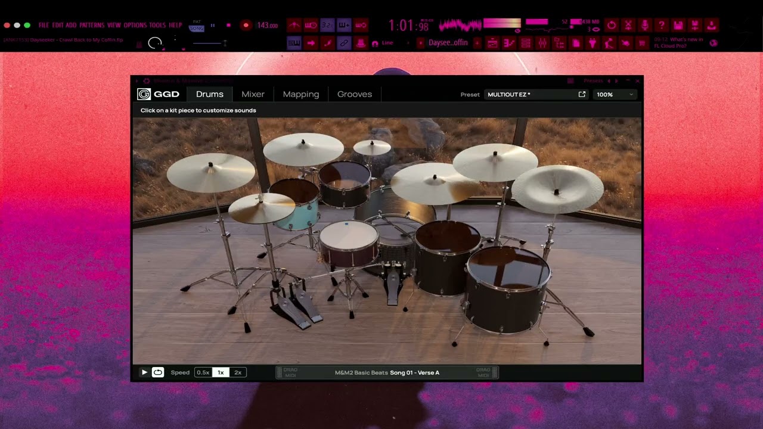
Task: Click the Song 01 - Verse A groove name
Action: click(x=415, y=372)
